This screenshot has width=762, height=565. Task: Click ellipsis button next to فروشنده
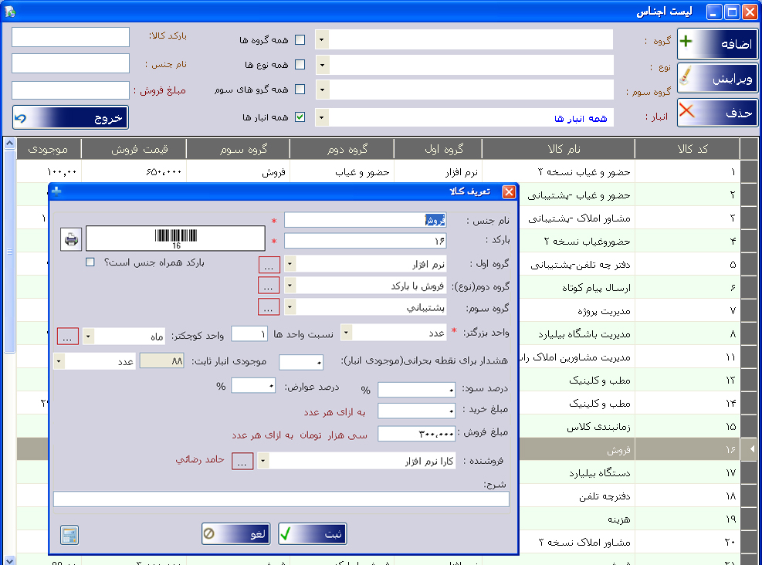pyautogui.click(x=242, y=461)
